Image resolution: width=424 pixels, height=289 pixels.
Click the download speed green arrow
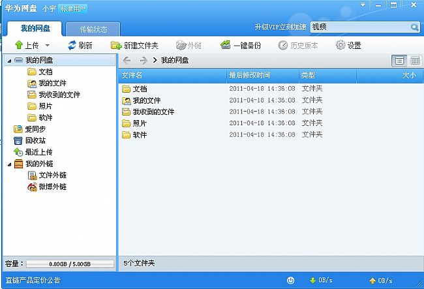313,281
